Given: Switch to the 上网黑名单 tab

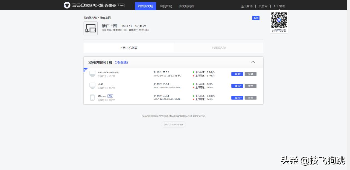Looking at the screenshot, I should pyautogui.click(x=218, y=48).
